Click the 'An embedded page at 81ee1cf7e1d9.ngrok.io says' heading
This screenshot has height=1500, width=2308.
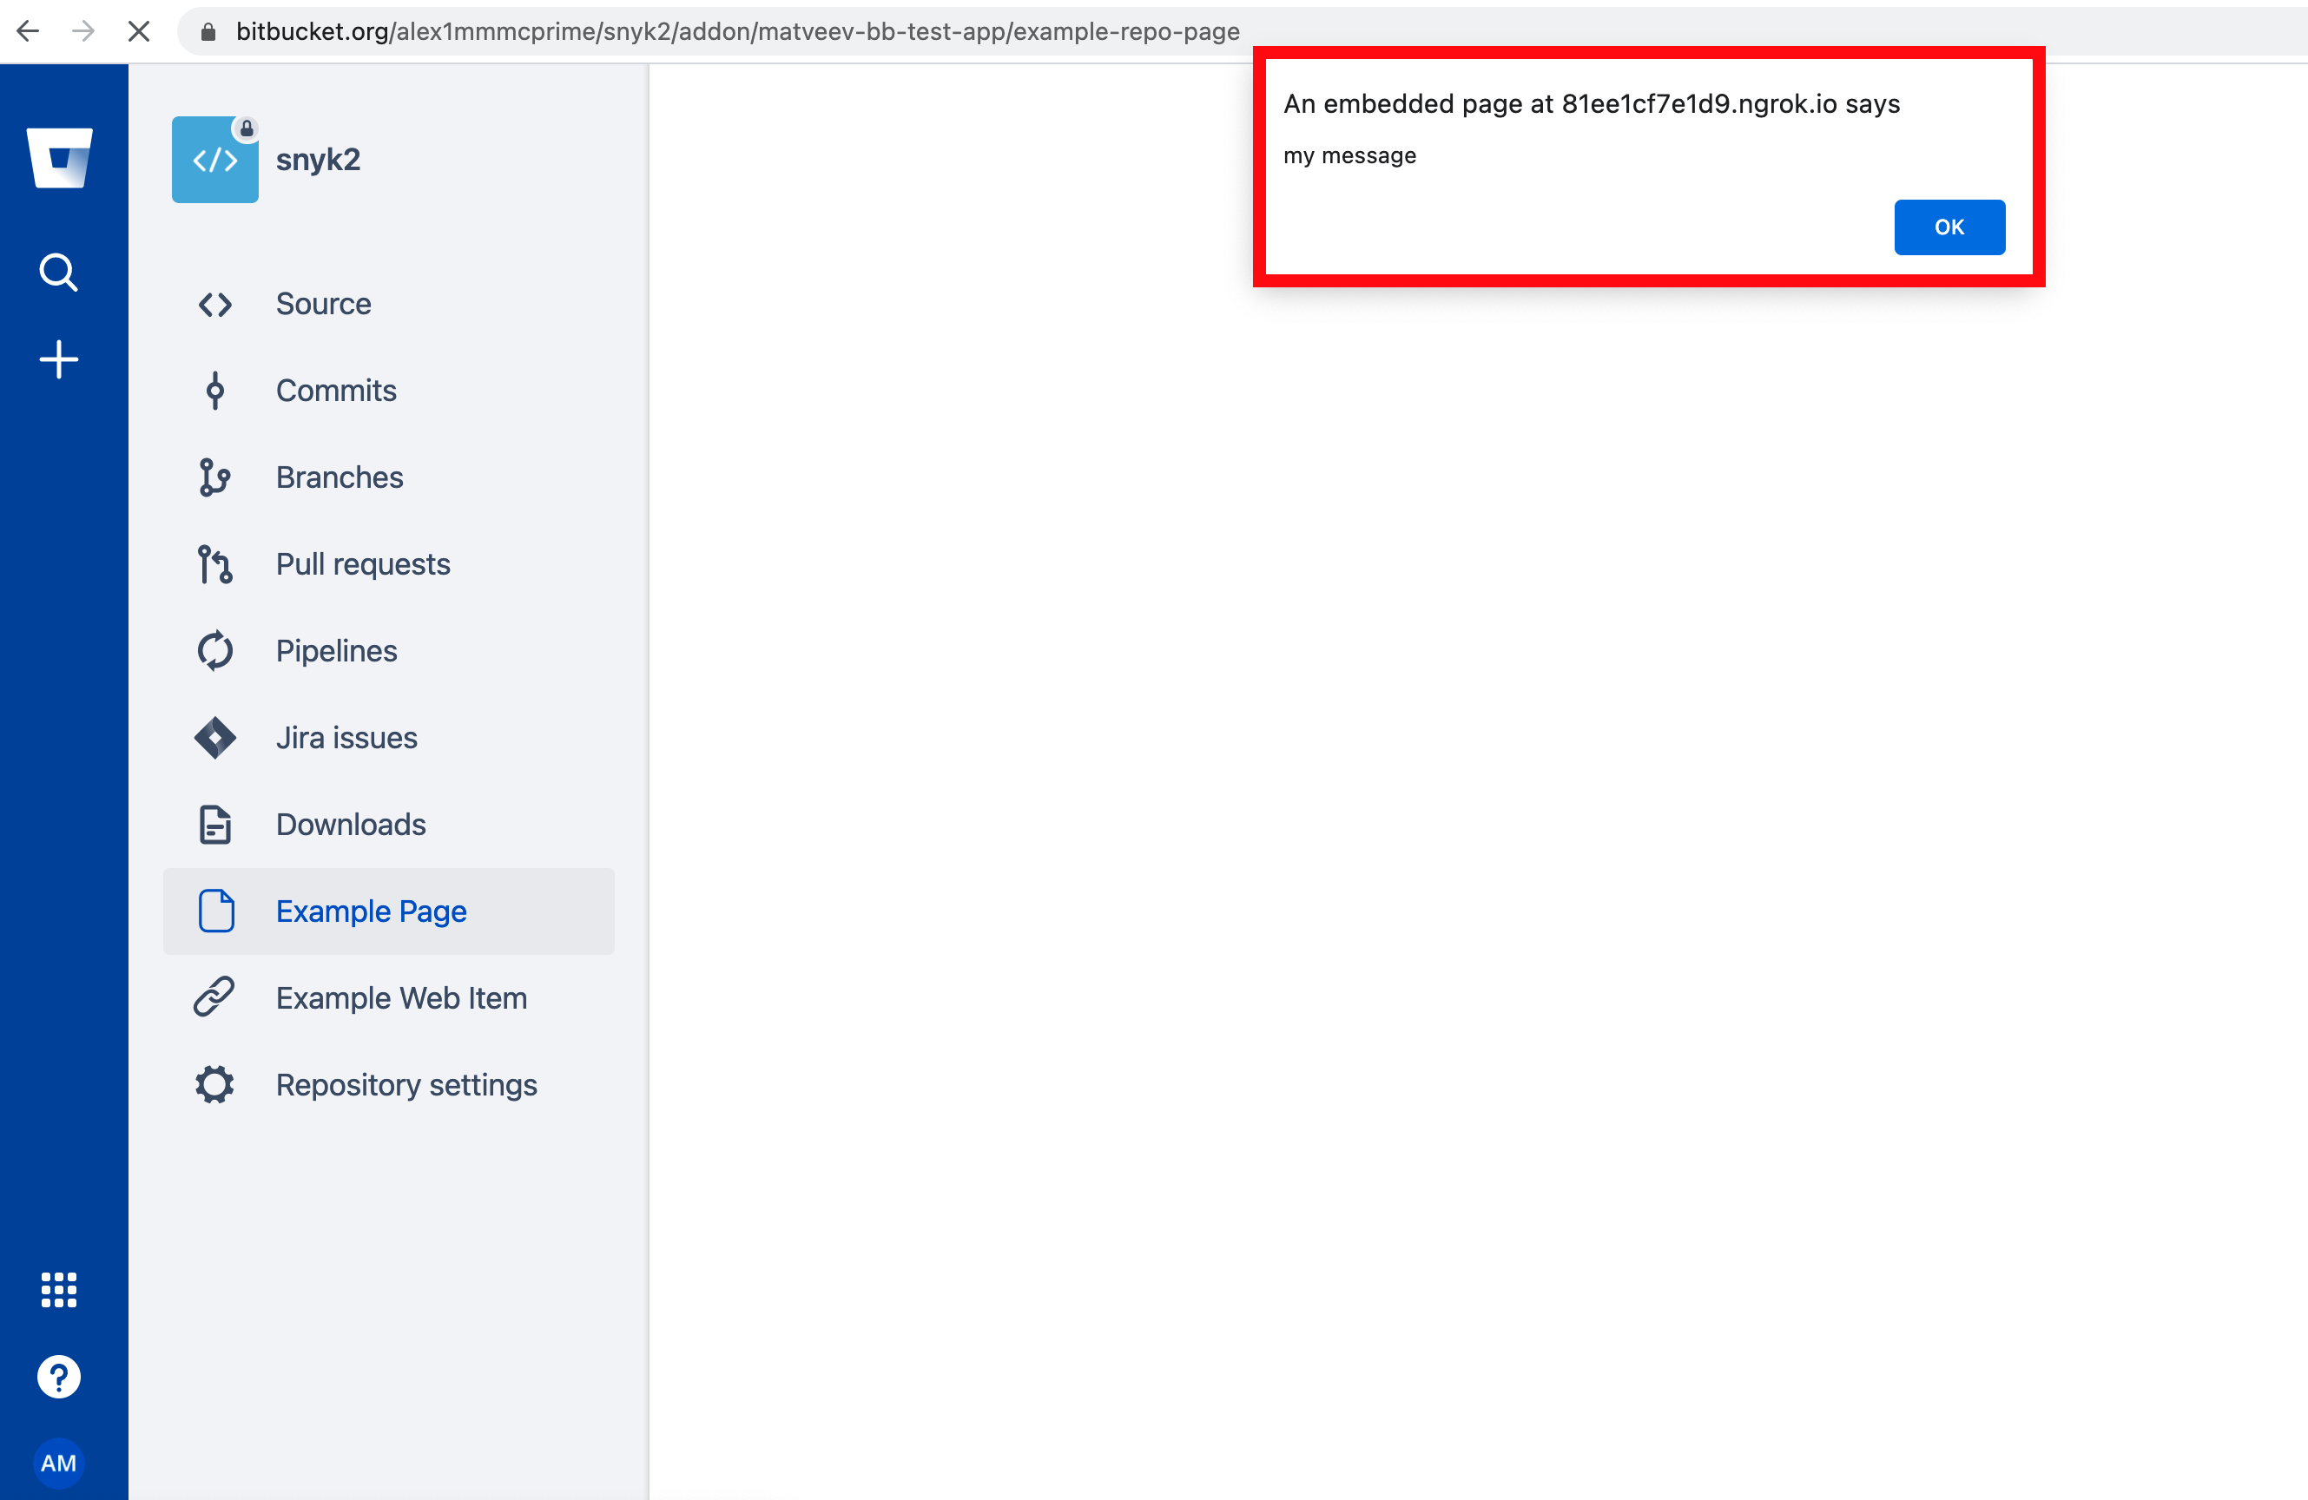coord(1592,104)
